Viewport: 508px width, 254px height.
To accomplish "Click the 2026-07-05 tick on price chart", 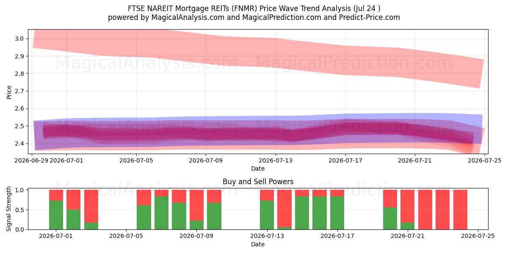I will [x=136, y=160].
